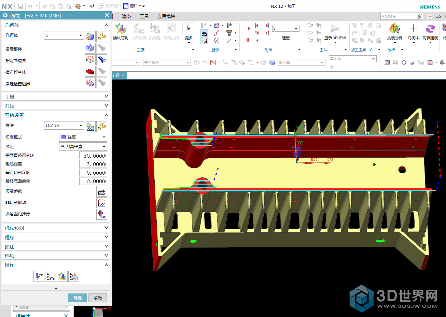This screenshot has height=317, width=446.
Task: Open the 指定检查体 check body icon
Action: tap(90, 71)
